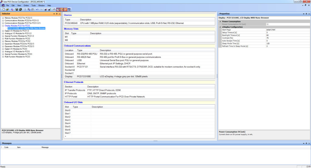
Task: Collapse the eDisplay Configuration property group
Action: [x=220, y=27]
